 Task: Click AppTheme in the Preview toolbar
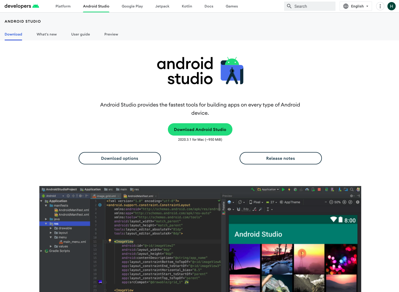[x=290, y=202]
